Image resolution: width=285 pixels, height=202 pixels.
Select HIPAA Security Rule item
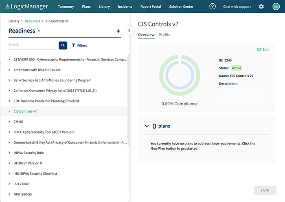point(28,153)
